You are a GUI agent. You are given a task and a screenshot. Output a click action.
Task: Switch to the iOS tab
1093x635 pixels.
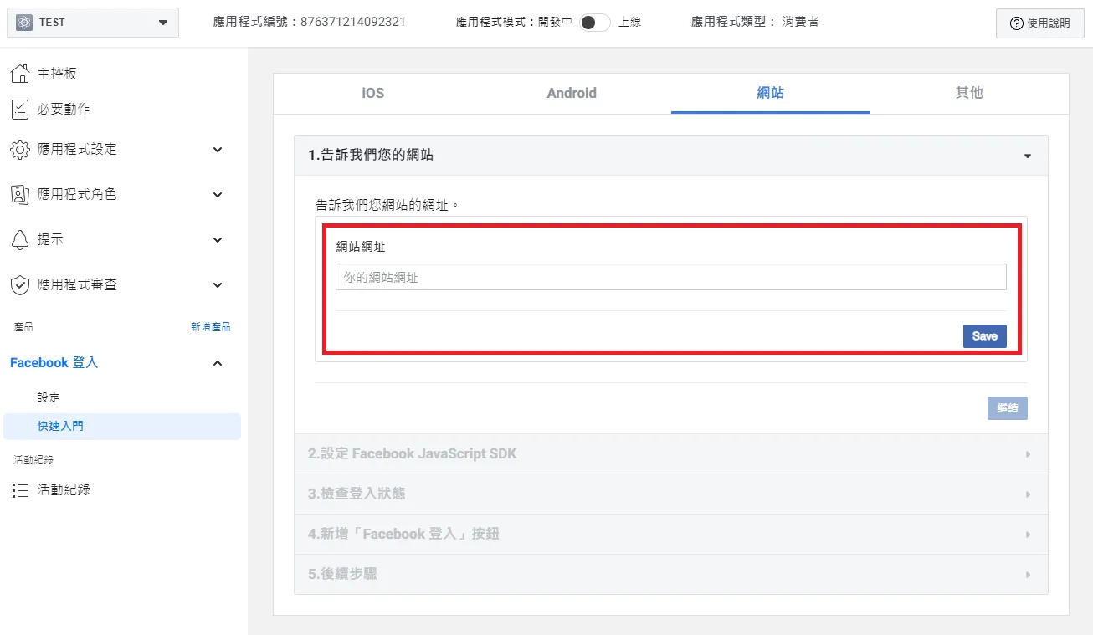(373, 93)
